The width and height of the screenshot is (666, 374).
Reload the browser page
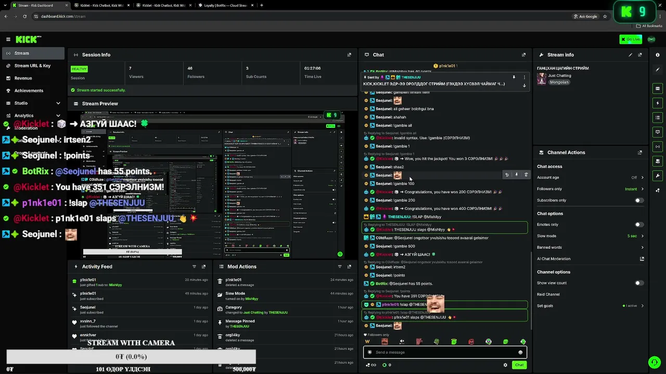pyautogui.click(x=25, y=17)
